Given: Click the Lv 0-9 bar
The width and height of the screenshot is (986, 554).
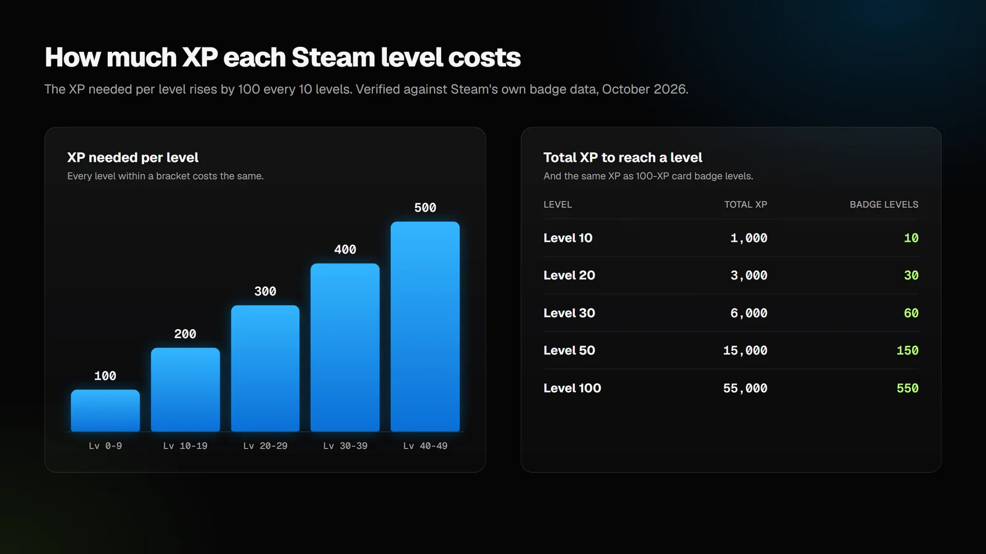Looking at the screenshot, I should click(105, 411).
